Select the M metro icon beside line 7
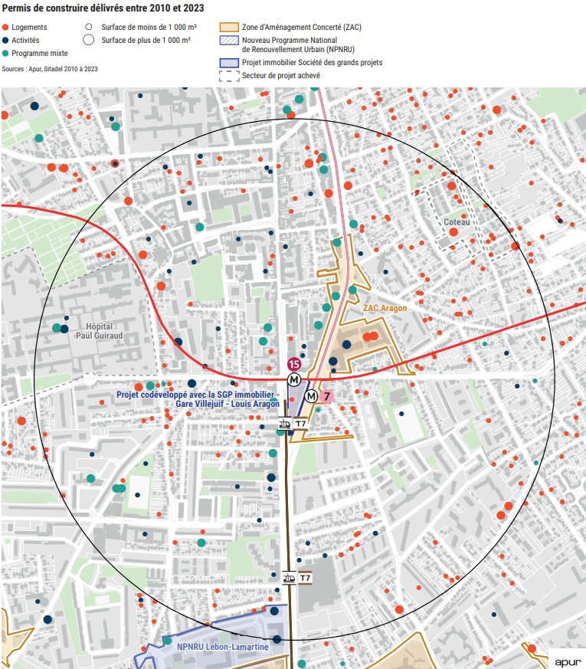 click(311, 396)
